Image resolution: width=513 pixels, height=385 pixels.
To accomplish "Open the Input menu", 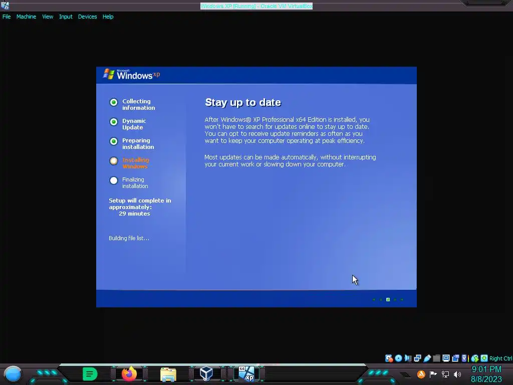I will (66, 17).
